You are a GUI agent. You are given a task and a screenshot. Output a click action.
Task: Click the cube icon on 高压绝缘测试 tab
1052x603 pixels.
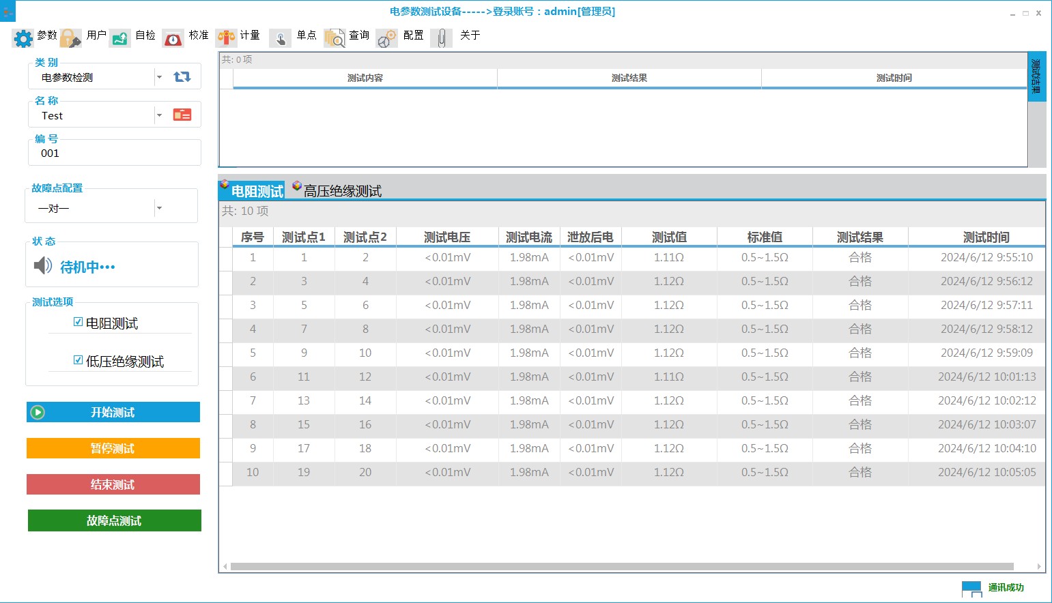click(x=297, y=186)
